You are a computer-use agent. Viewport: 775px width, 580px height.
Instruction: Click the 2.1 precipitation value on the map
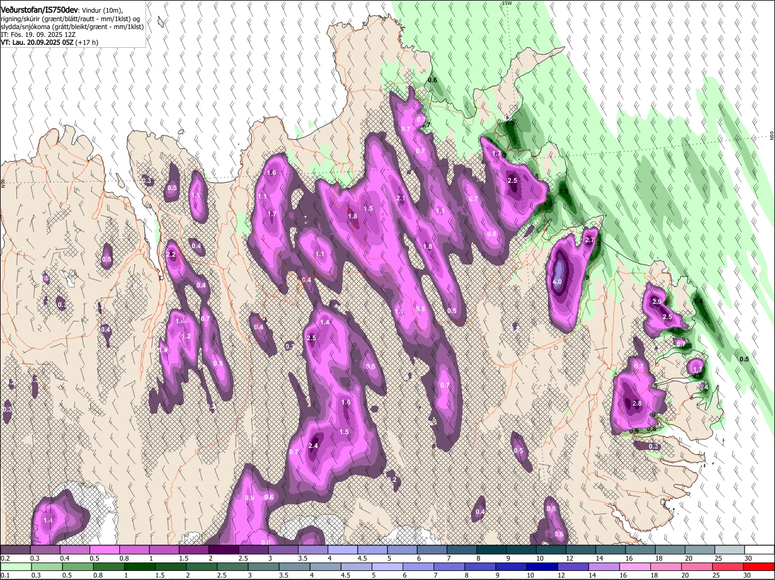(x=401, y=199)
